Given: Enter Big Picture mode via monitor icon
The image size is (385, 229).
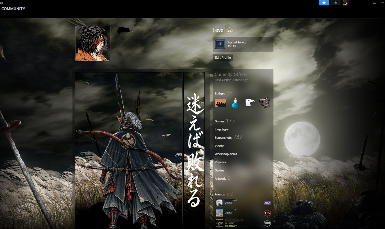Looking at the screenshot, I should coord(374,3).
